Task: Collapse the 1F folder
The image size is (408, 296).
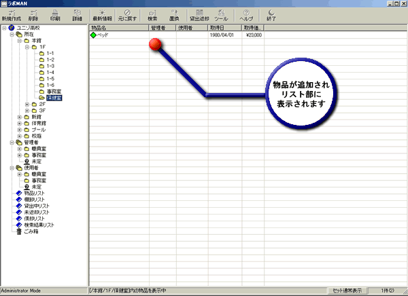Action: (27, 47)
